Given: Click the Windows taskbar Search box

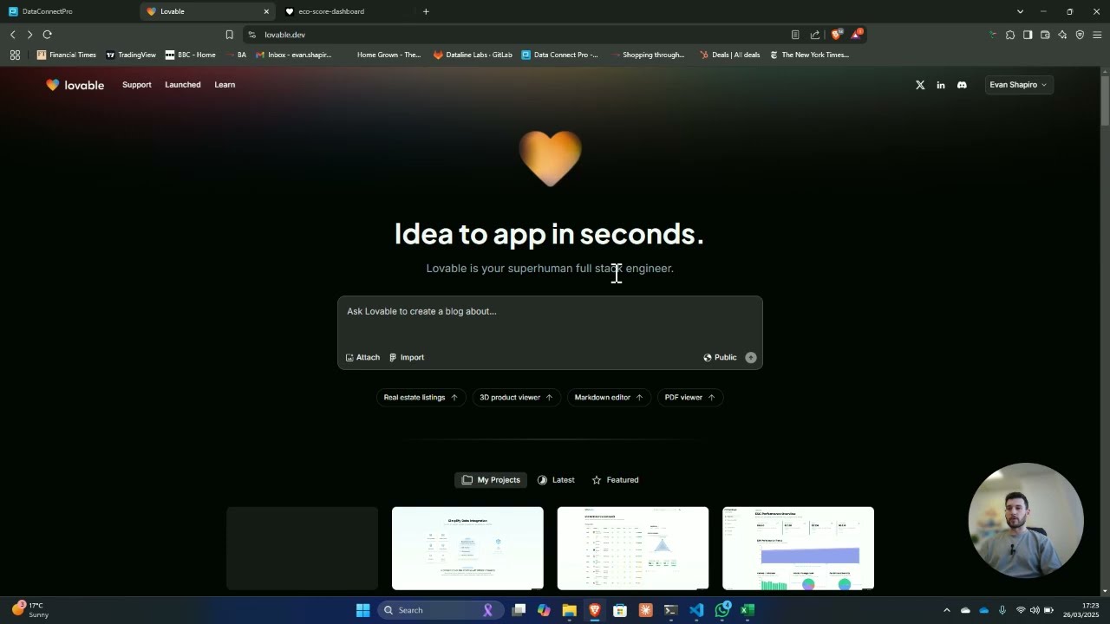Looking at the screenshot, I should point(441,610).
